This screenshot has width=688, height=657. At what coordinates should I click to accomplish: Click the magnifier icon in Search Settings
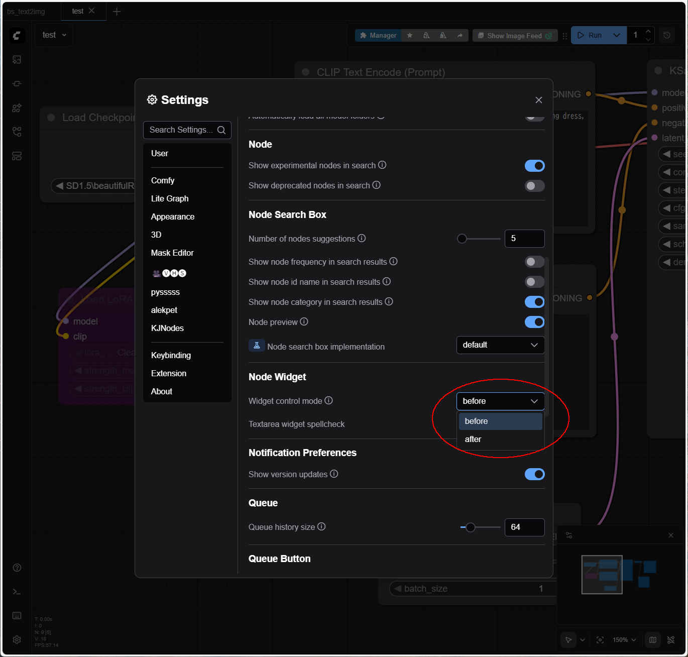coord(221,130)
